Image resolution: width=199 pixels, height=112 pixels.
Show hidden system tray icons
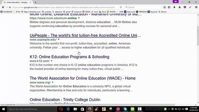[x=169, y=109]
